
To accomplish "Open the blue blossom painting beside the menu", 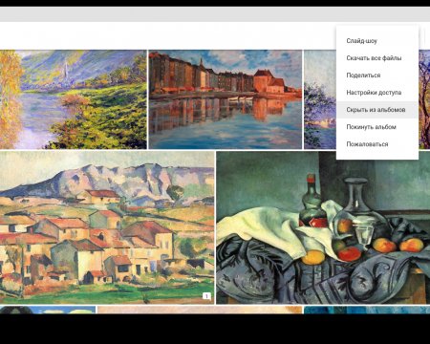I will (320, 99).
